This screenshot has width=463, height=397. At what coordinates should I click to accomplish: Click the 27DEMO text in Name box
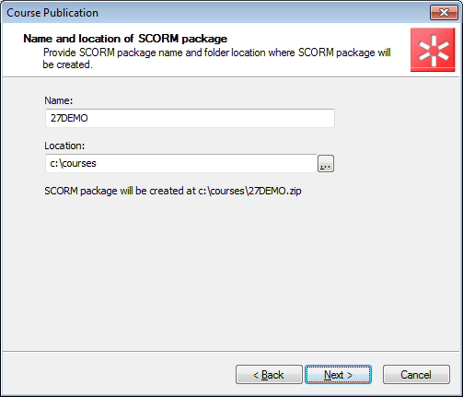[69, 118]
